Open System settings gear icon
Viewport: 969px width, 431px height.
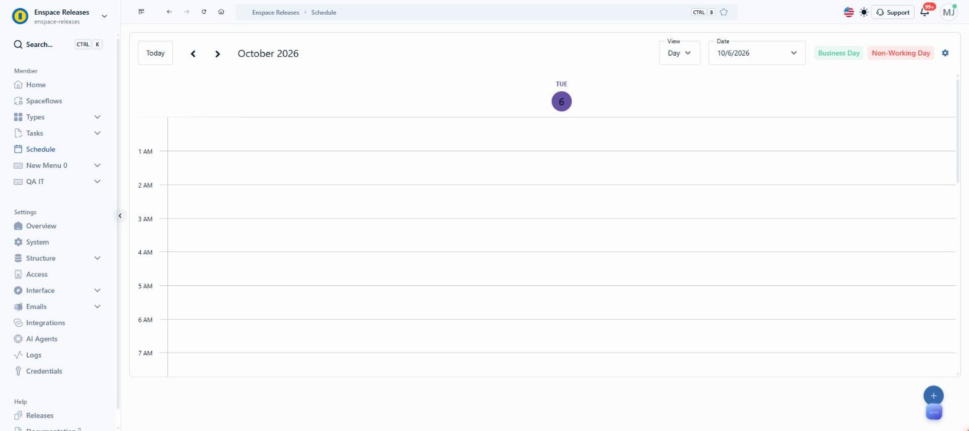pos(18,242)
